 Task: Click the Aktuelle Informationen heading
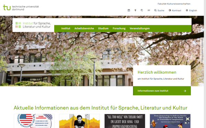[x=101, y=108]
